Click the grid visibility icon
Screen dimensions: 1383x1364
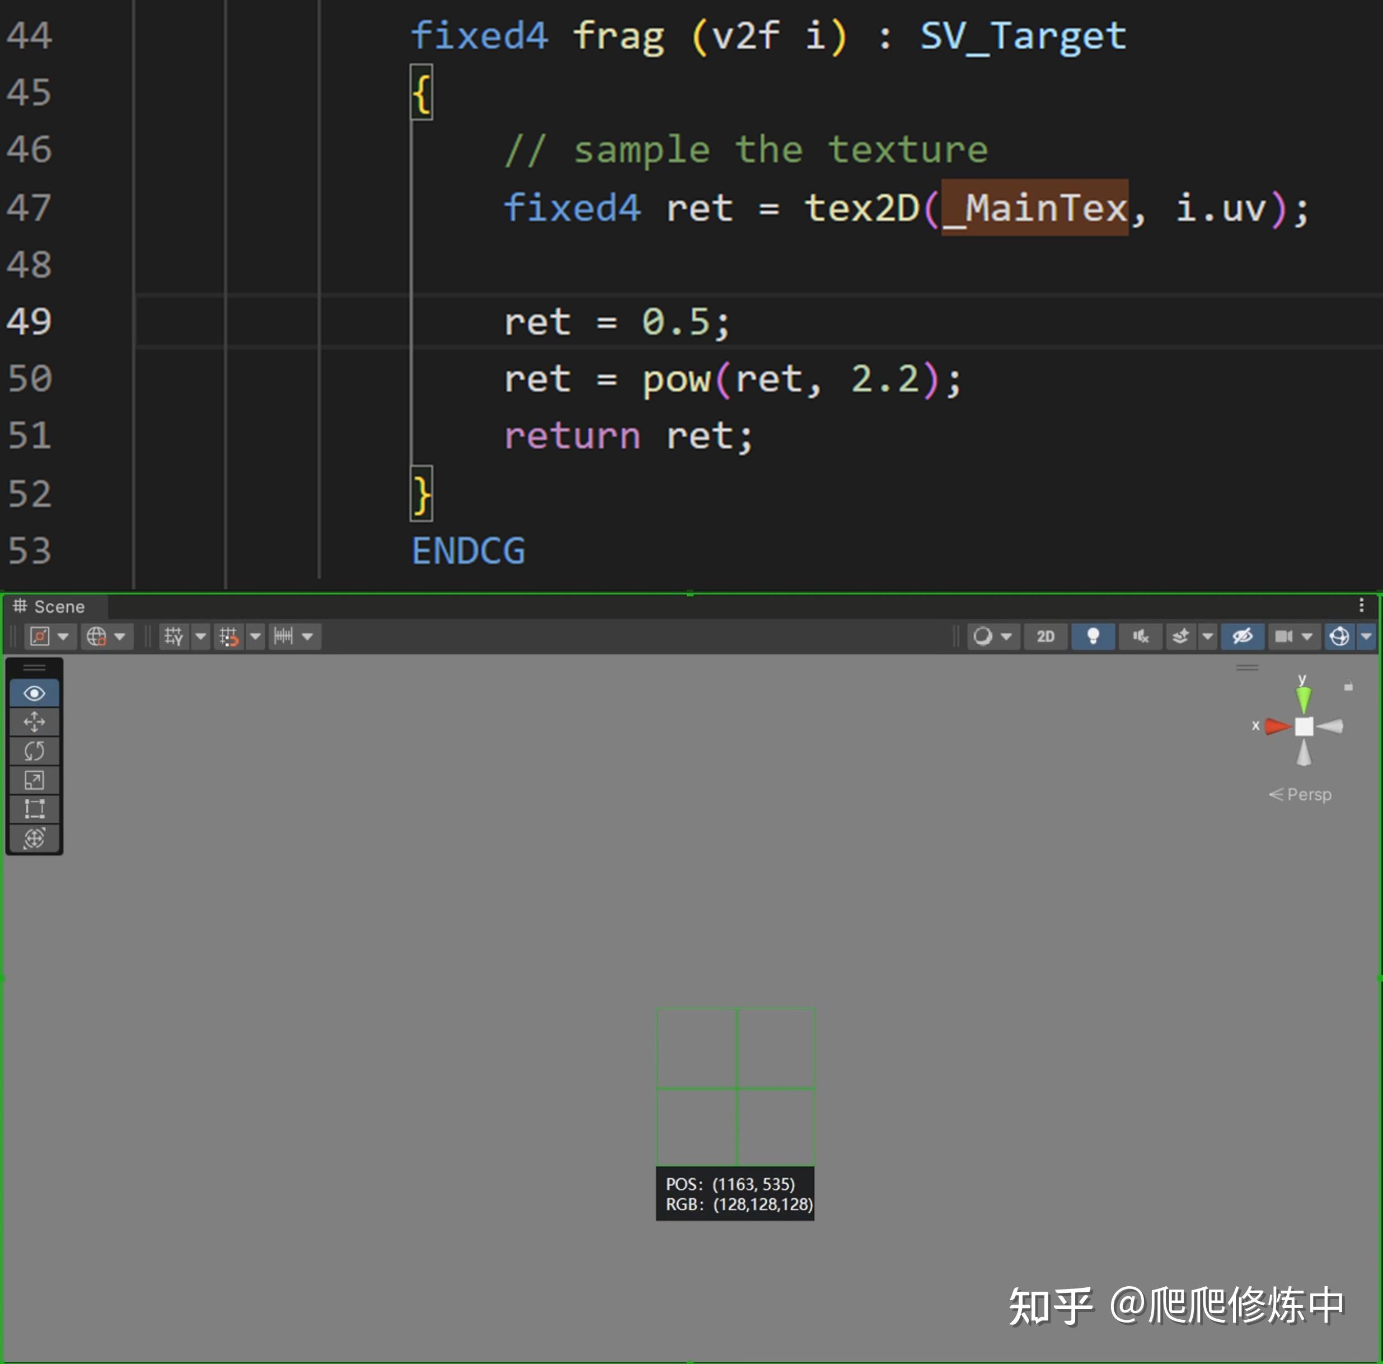(x=174, y=636)
